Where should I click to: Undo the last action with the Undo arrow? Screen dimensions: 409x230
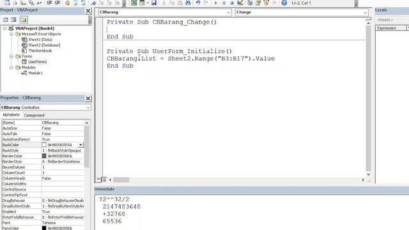(198, 3)
